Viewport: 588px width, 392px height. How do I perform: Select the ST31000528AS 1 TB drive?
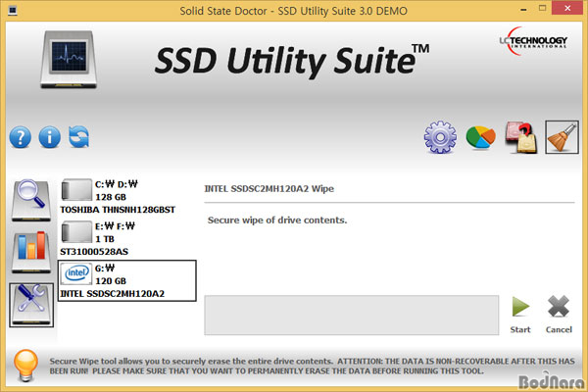pyautogui.click(x=126, y=238)
